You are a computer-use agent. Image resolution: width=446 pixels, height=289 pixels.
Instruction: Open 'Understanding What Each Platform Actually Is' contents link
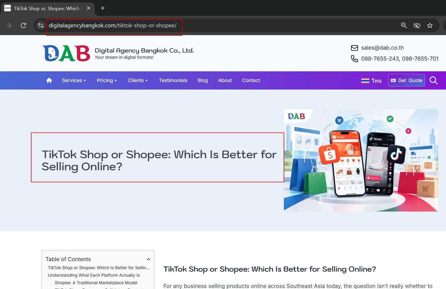[x=94, y=275]
